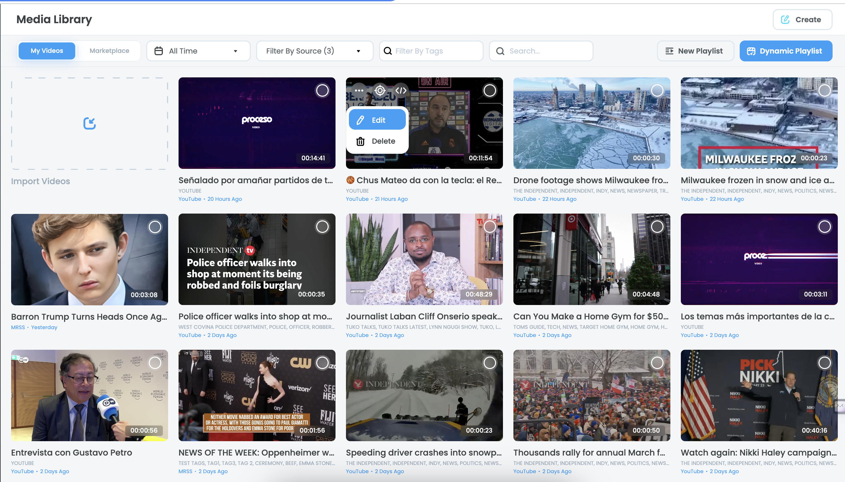Select the Entrevista con Gustavo Petro circle

(x=155, y=363)
